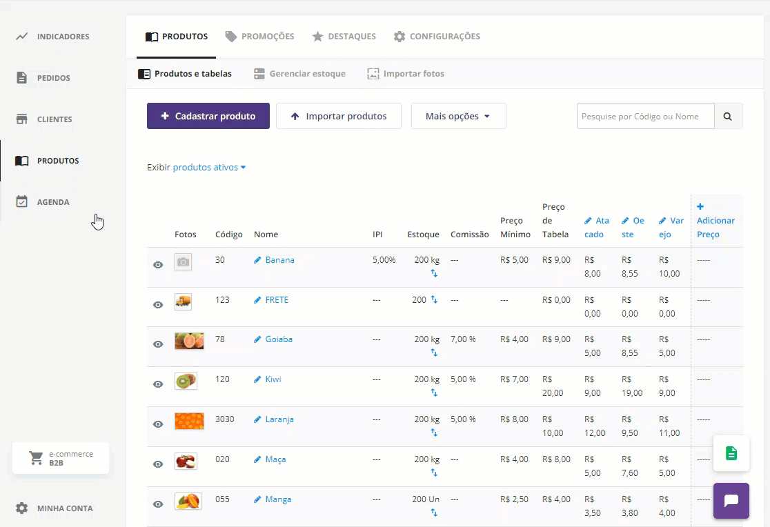
Task: Open Indicadores in the sidebar
Action: click(63, 37)
